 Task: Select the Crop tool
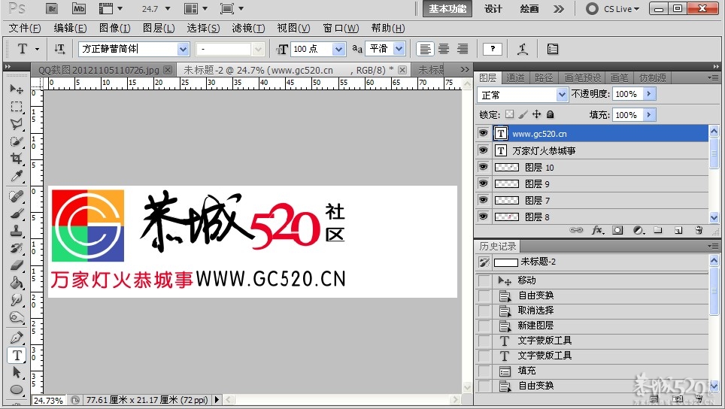(x=17, y=159)
